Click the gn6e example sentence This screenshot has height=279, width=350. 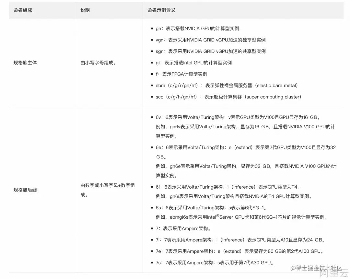coord(246,171)
